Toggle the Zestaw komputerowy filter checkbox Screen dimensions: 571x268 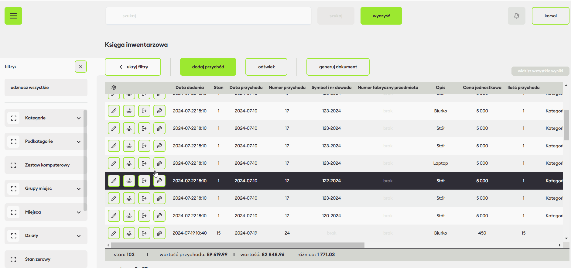(13, 165)
